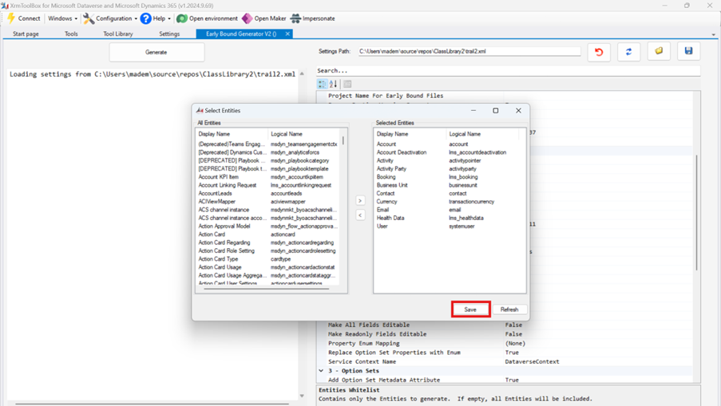
Task: Click the Settings Path input field
Action: (x=469, y=52)
